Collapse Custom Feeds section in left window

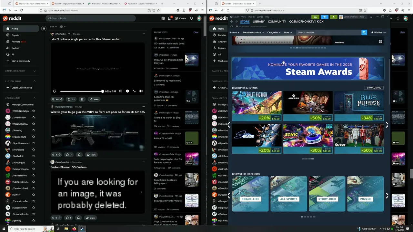coord(21,81)
